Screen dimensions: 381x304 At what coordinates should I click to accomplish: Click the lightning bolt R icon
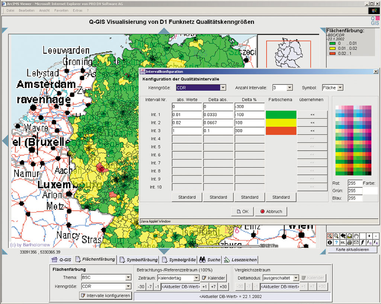376,243
